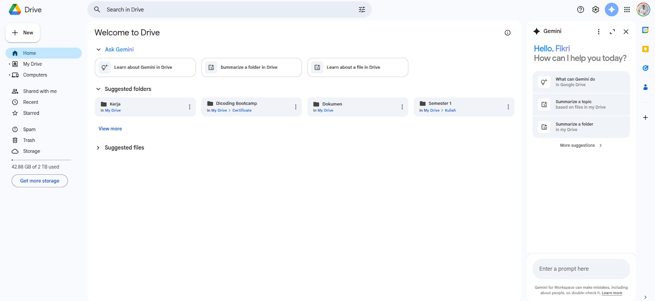Screen dimensions: 655x301
Task: Expand My Drive folder tree
Action: 9,64
